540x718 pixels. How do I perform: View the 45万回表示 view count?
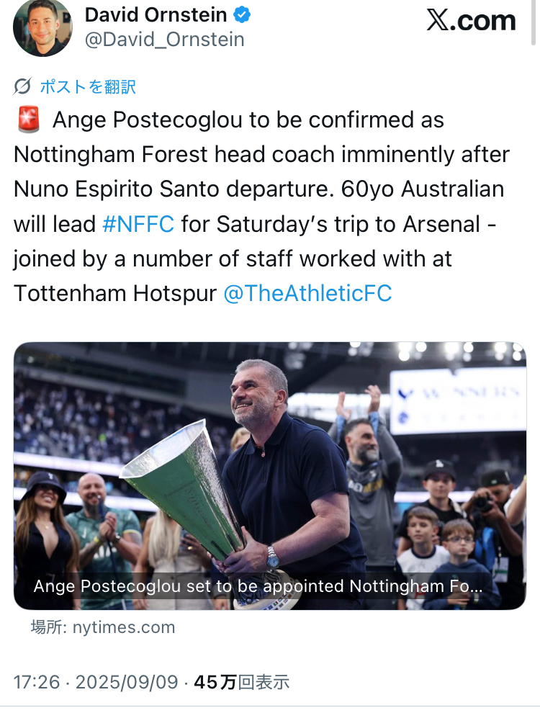pos(241,682)
